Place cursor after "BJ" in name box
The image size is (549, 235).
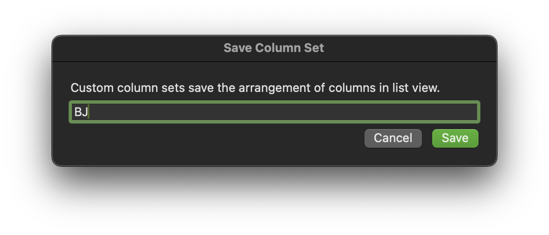(89, 112)
